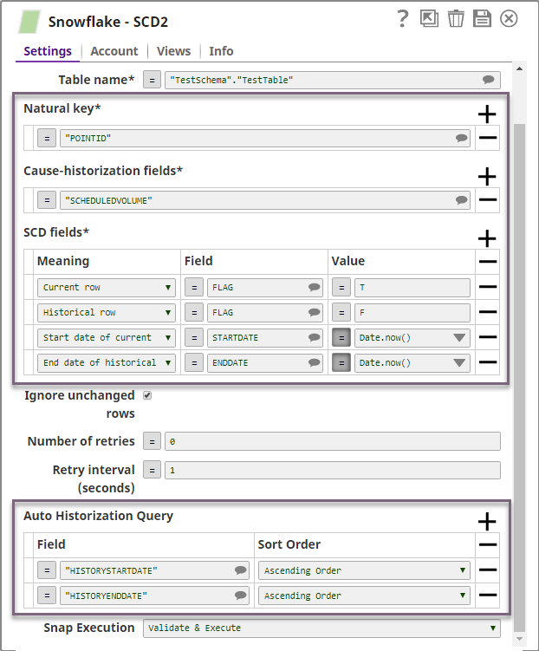The width and height of the screenshot is (539, 651).
Task: Add a new Natural key row
Action: (487, 114)
